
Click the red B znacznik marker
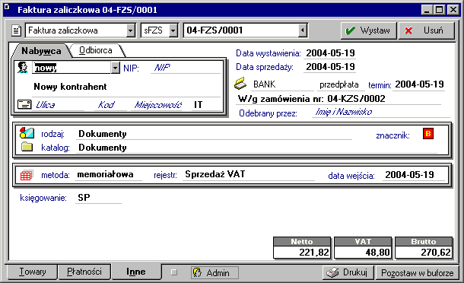[428, 134]
